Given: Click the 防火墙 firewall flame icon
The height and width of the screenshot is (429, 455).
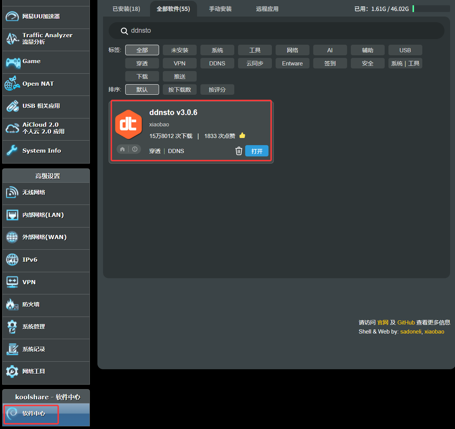Looking at the screenshot, I should click(x=12, y=305).
